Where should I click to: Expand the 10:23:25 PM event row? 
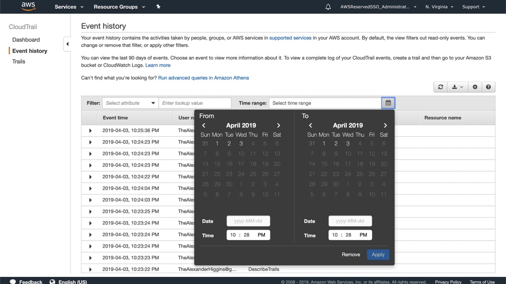pos(90,211)
